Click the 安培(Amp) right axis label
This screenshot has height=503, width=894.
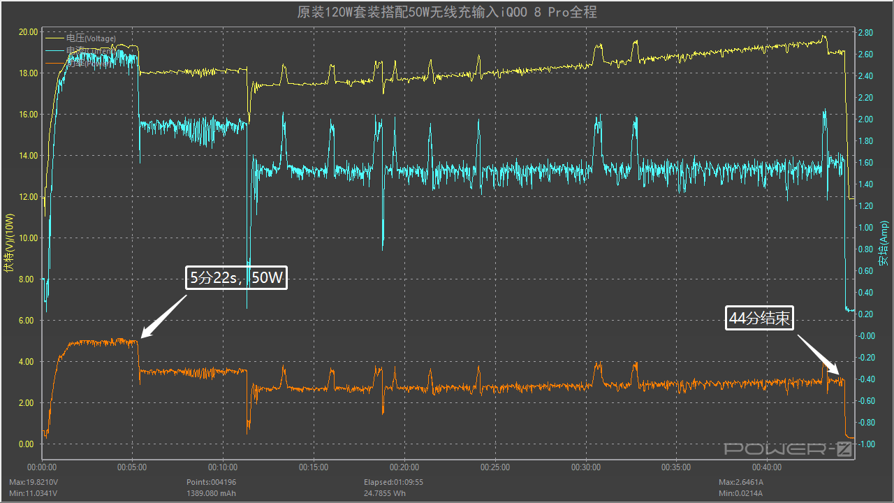tap(884, 243)
